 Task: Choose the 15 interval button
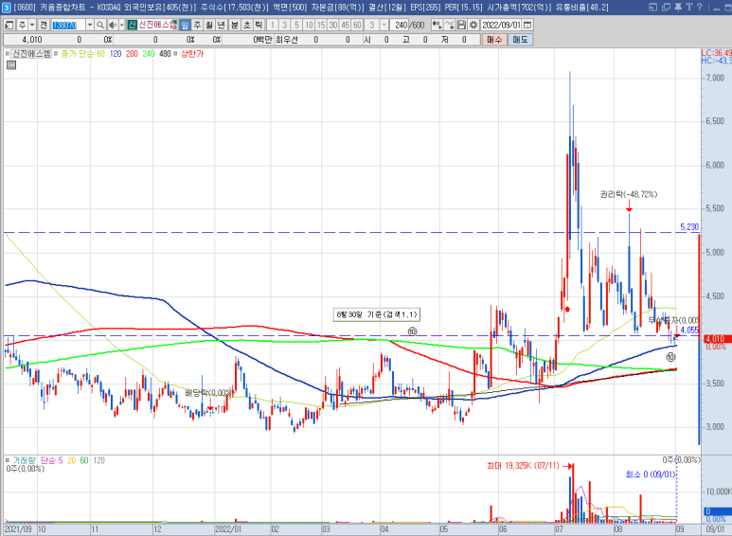click(x=321, y=26)
